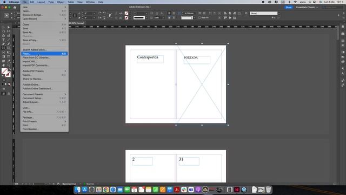Click the Adobe search field at top right
The width and height of the screenshot is (346, 195).
click(332, 7)
